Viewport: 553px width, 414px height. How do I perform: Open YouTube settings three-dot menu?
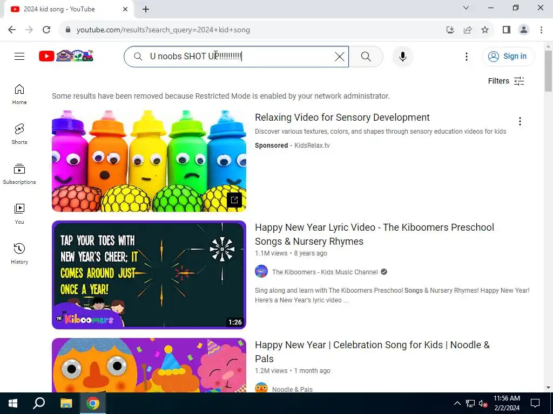[466, 56]
